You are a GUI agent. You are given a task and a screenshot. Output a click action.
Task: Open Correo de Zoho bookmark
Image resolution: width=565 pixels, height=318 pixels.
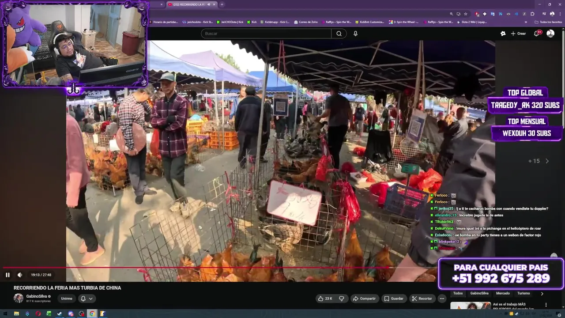pyautogui.click(x=305, y=22)
